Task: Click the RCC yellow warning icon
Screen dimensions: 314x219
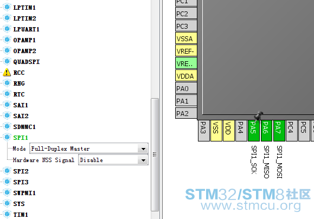Action: tap(7, 72)
